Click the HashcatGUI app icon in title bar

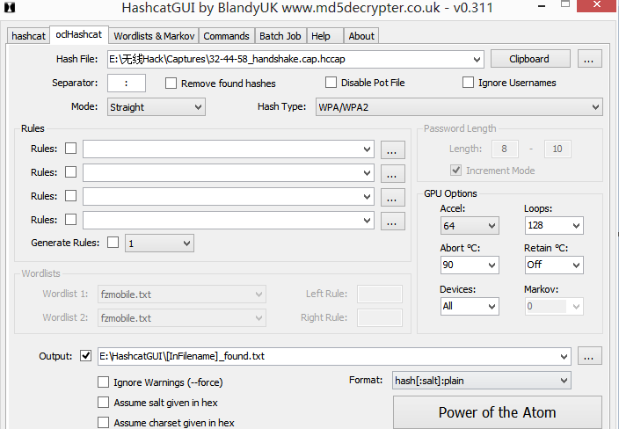coord(10,7)
